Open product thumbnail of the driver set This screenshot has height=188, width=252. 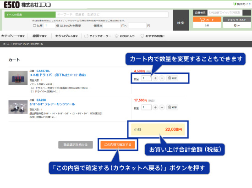[18, 78]
